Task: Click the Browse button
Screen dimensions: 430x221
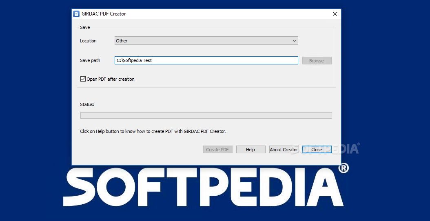Action: (x=317, y=61)
